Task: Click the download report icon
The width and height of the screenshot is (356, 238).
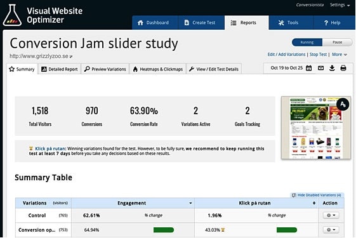Action: tap(332, 68)
